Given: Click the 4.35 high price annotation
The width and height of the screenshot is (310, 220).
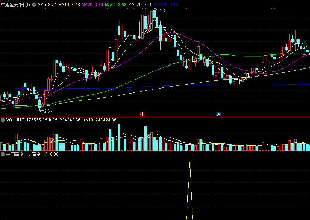Looking at the screenshot, I should coord(163,11).
